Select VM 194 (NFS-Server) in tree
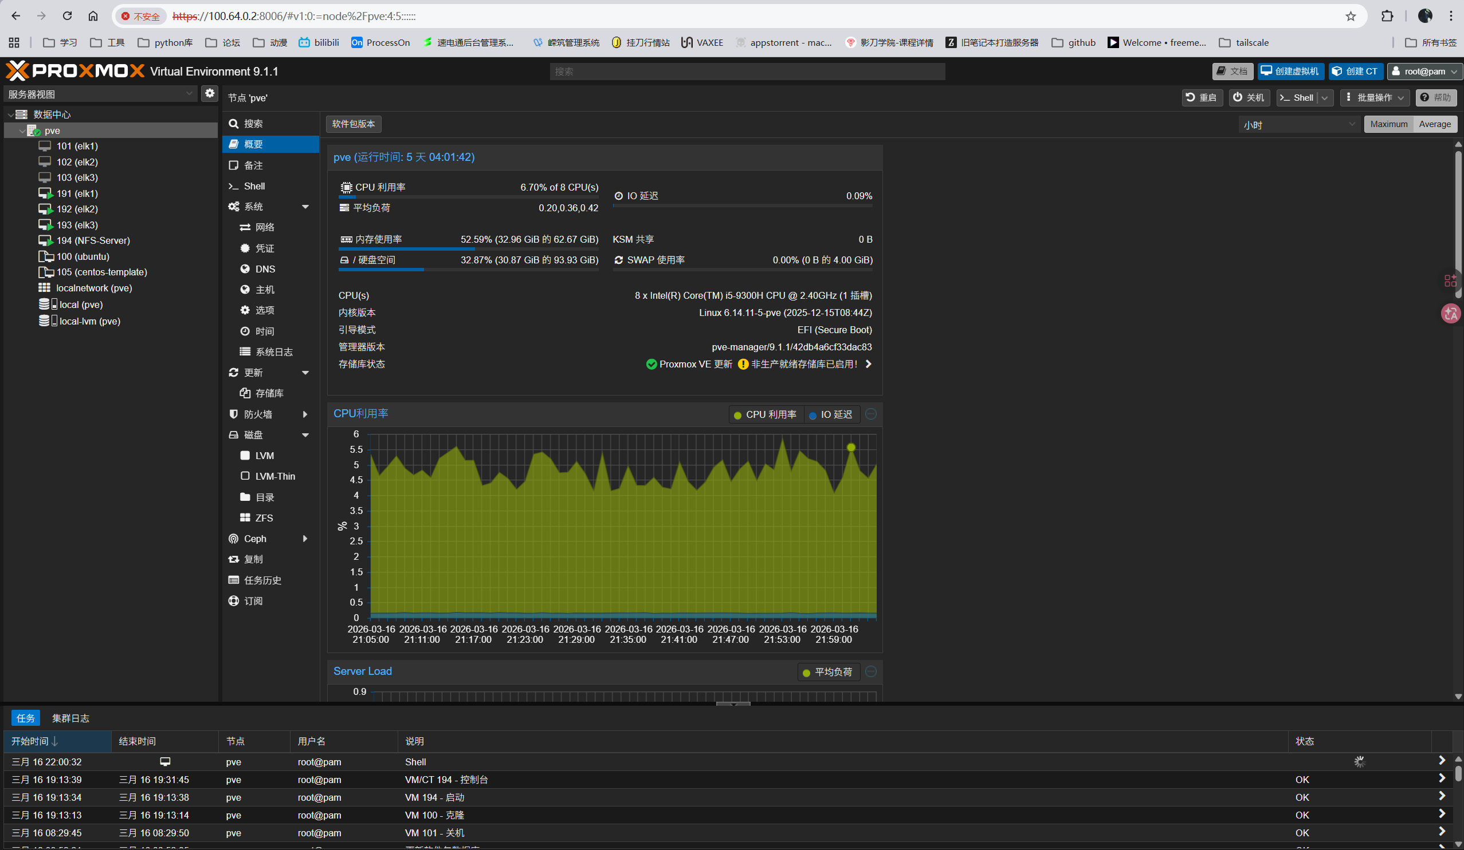Viewport: 1464px width, 850px height. click(x=93, y=240)
